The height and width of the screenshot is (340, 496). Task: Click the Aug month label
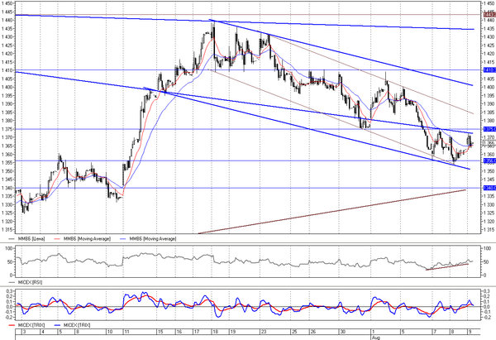point(376,338)
